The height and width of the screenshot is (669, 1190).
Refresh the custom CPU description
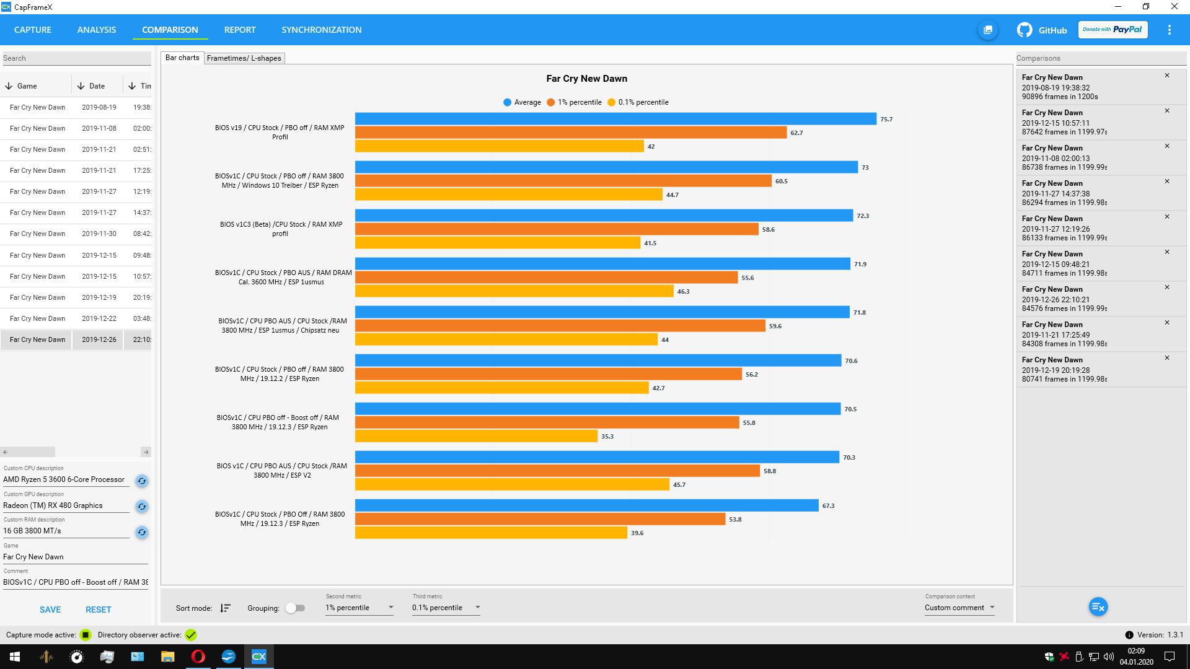pyautogui.click(x=141, y=481)
